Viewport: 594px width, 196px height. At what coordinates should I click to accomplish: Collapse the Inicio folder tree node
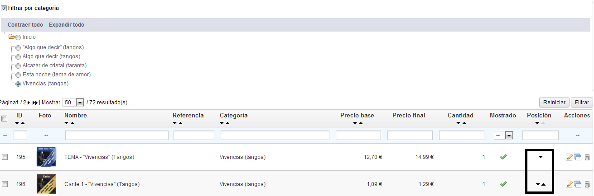click(x=12, y=37)
